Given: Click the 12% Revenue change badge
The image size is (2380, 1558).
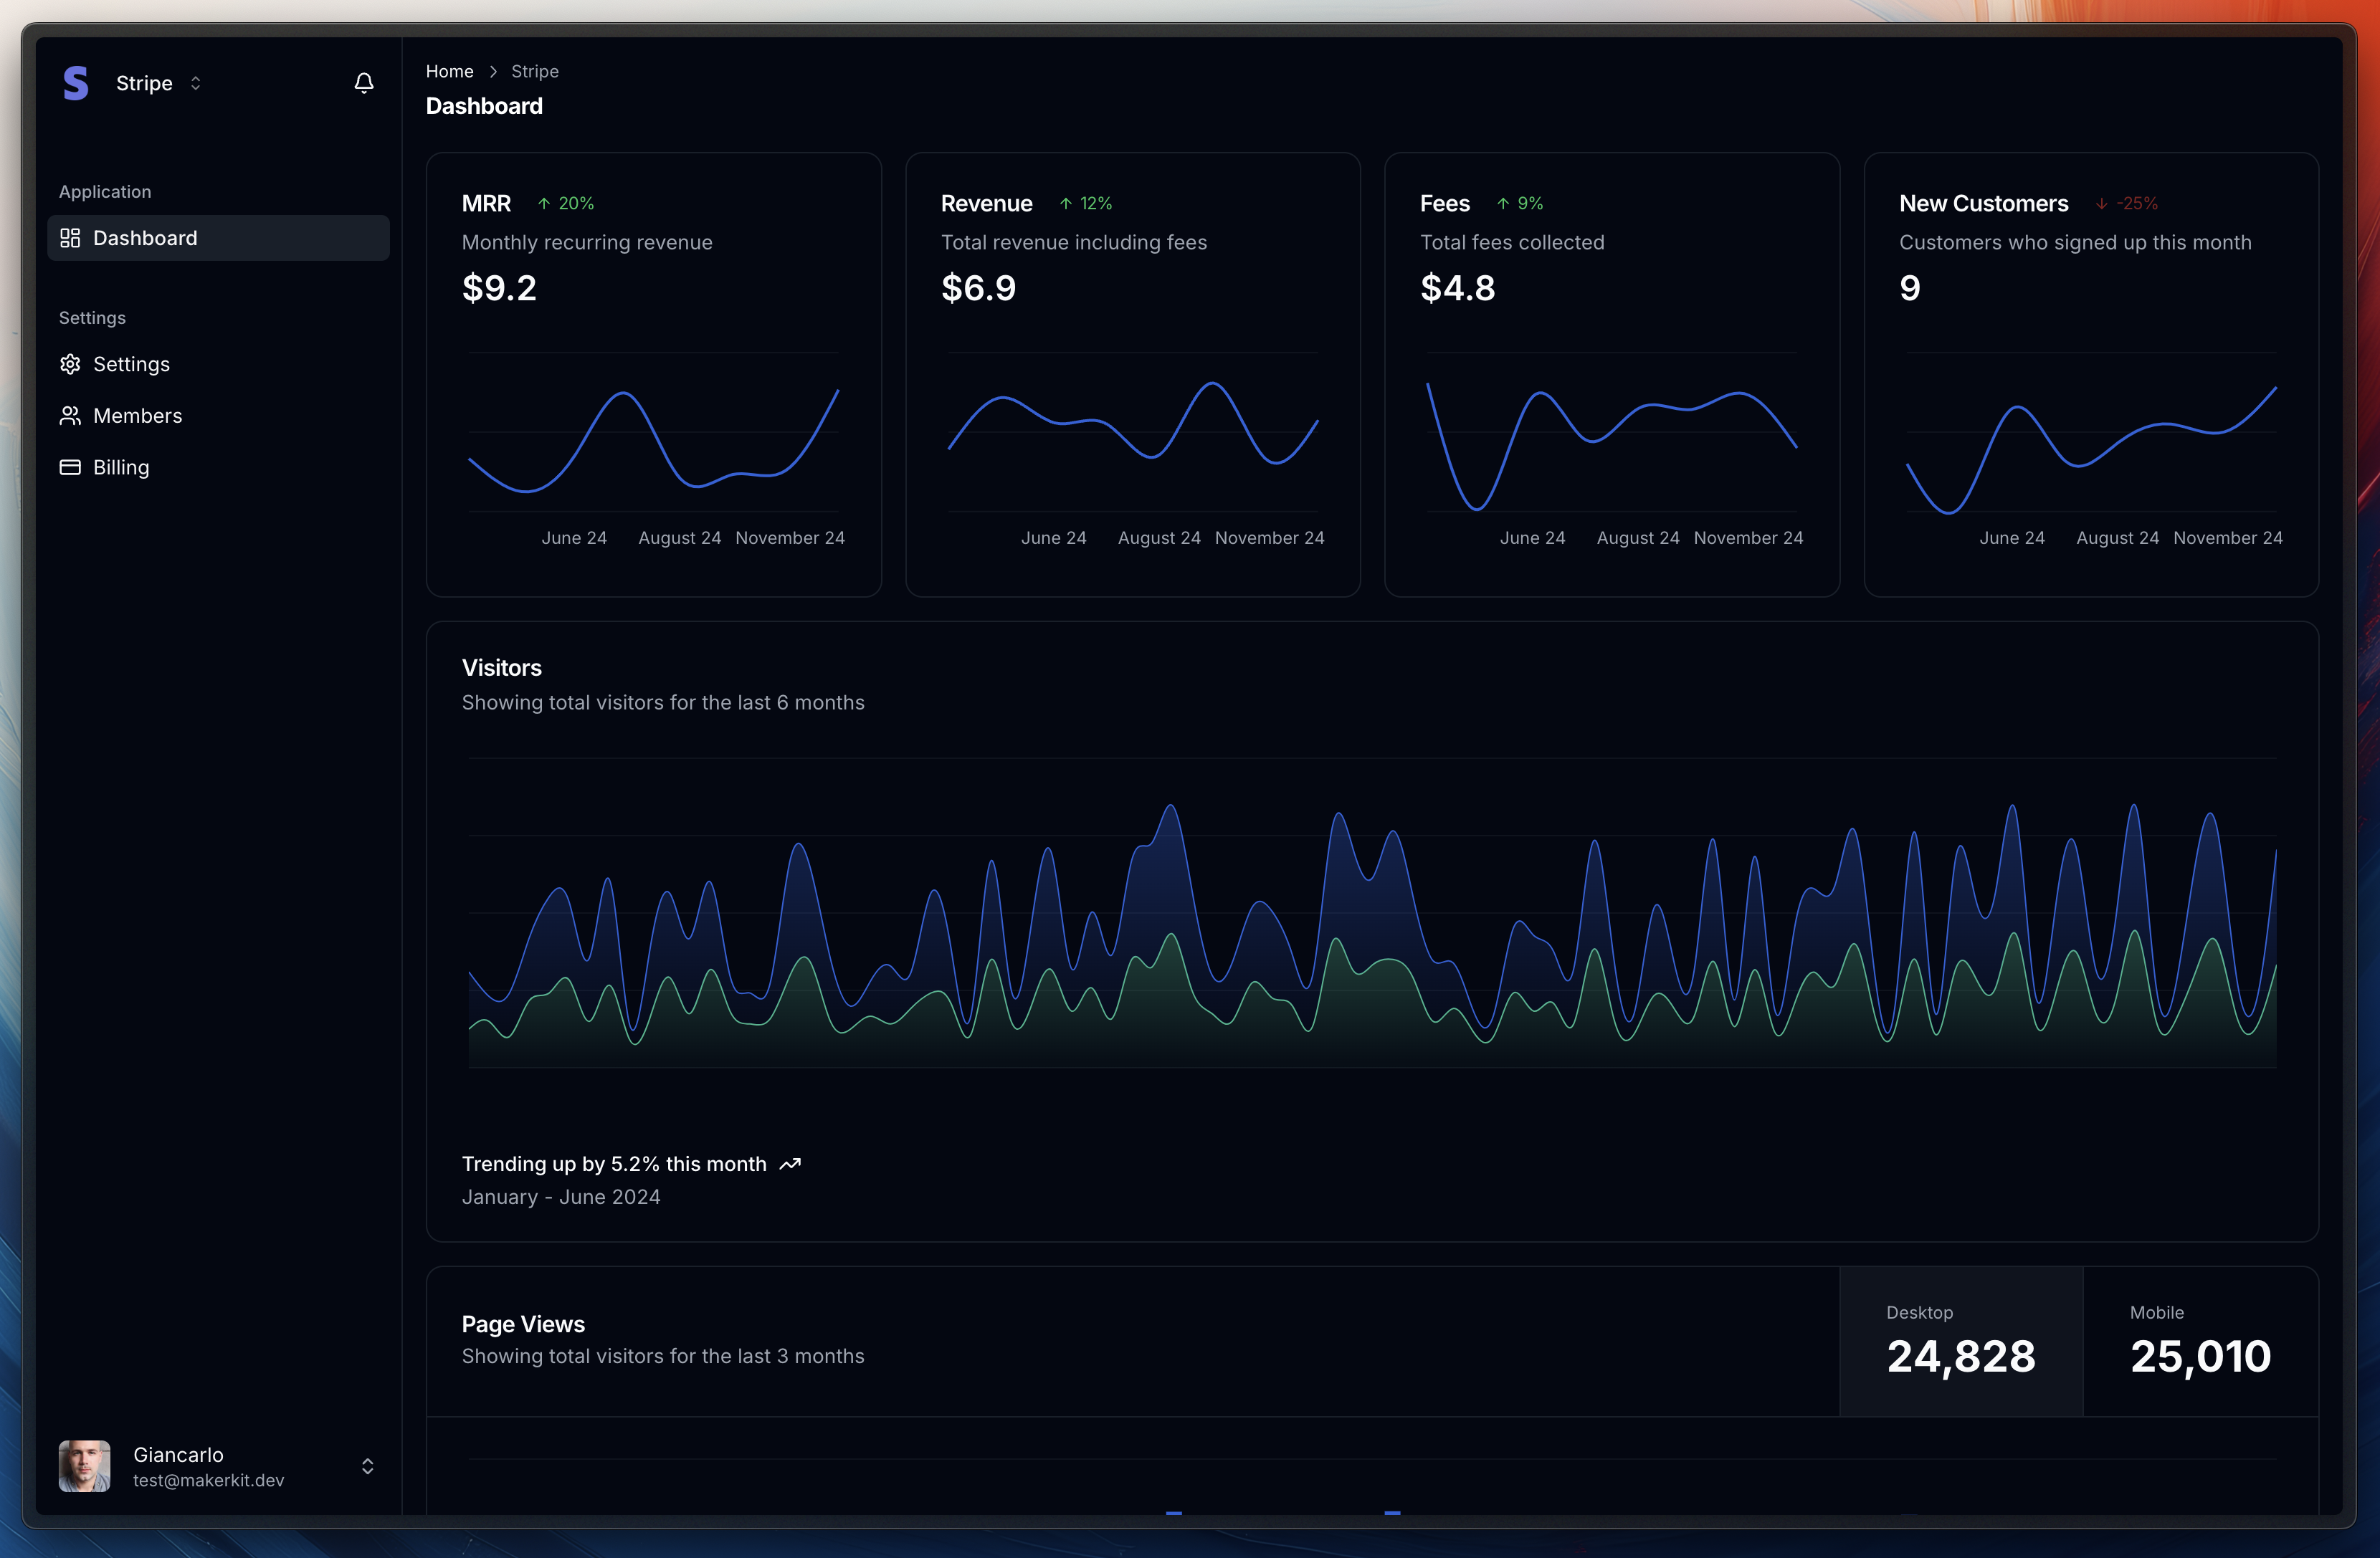Looking at the screenshot, I should tap(1086, 203).
